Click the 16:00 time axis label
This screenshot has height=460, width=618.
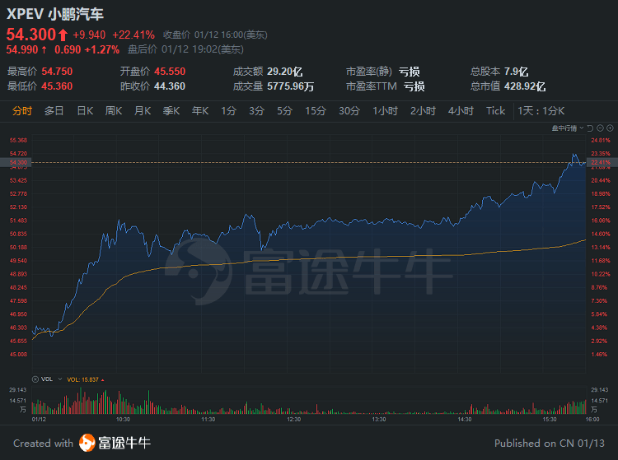click(592, 420)
